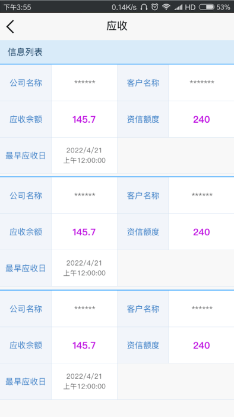234x417 pixels.
Task: Select third record's 客户名称 masked value
Action: click(x=202, y=309)
